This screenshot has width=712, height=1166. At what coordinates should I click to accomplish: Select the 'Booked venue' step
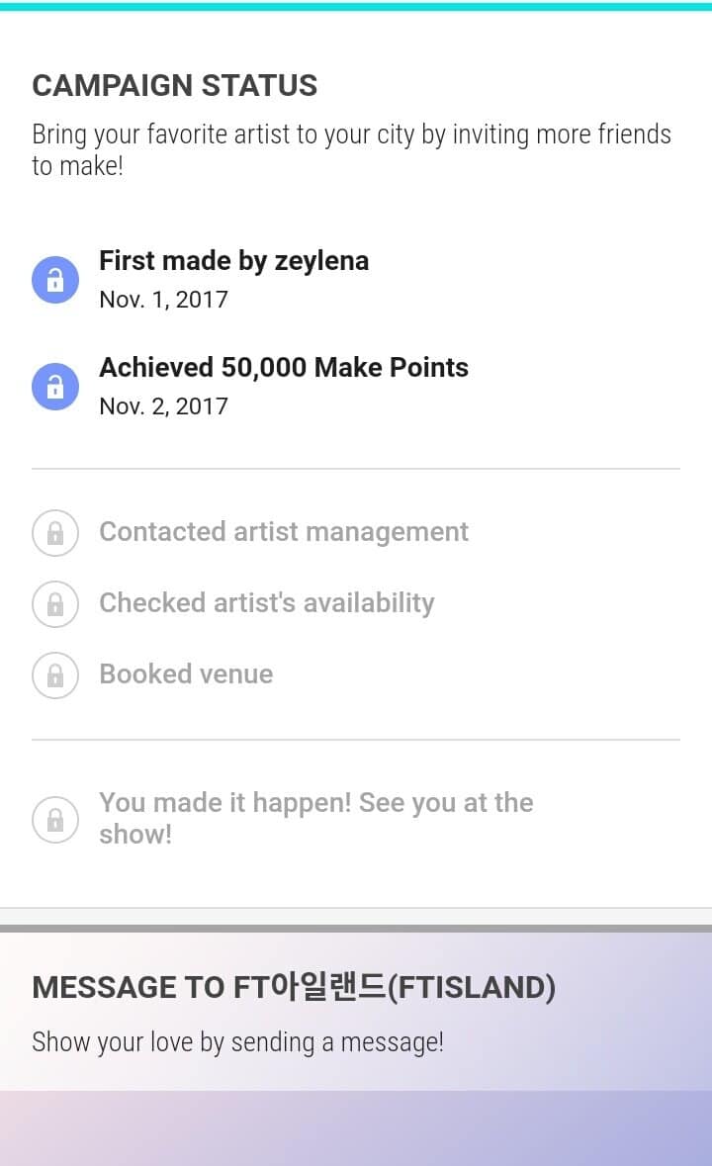[x=186, y=674]
